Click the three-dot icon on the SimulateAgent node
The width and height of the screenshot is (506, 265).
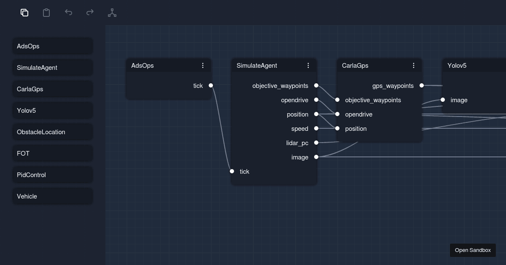(308, 65)
